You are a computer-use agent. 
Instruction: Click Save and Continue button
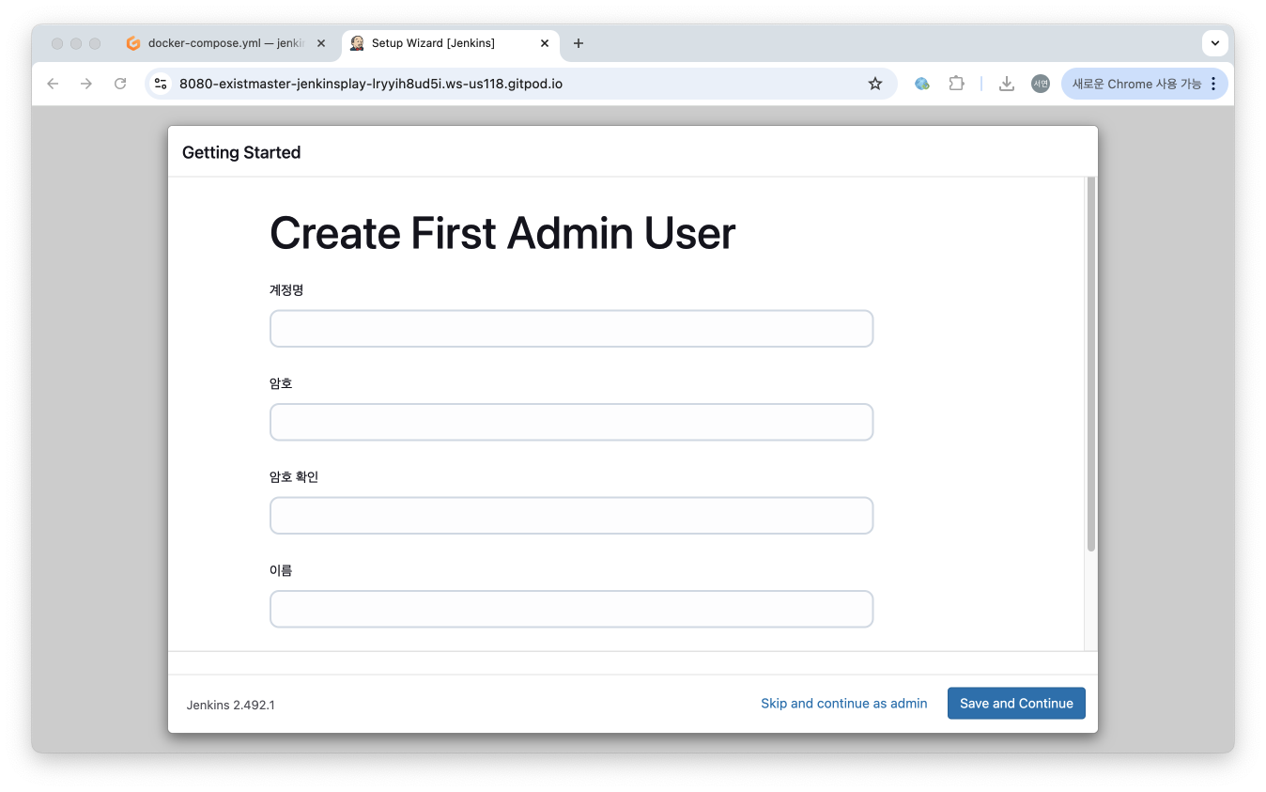coord(1016,704)
